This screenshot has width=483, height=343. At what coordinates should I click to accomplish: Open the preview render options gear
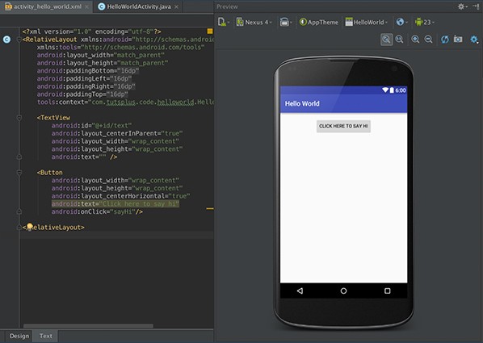(474, 40)
